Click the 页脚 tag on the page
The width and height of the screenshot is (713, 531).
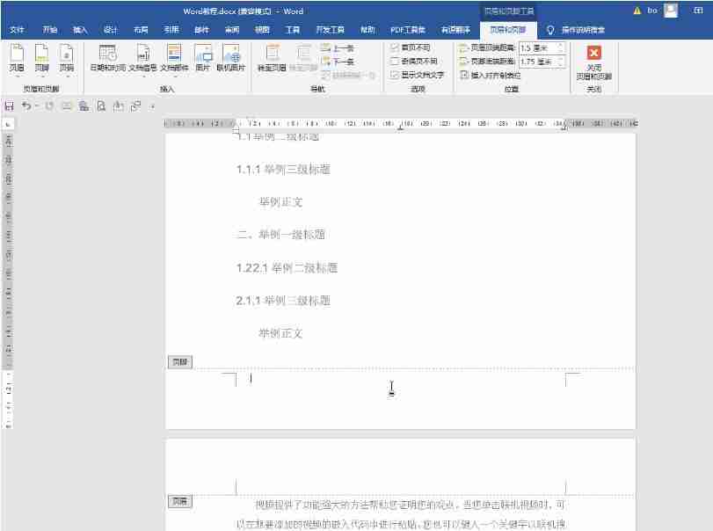point(179,361)
